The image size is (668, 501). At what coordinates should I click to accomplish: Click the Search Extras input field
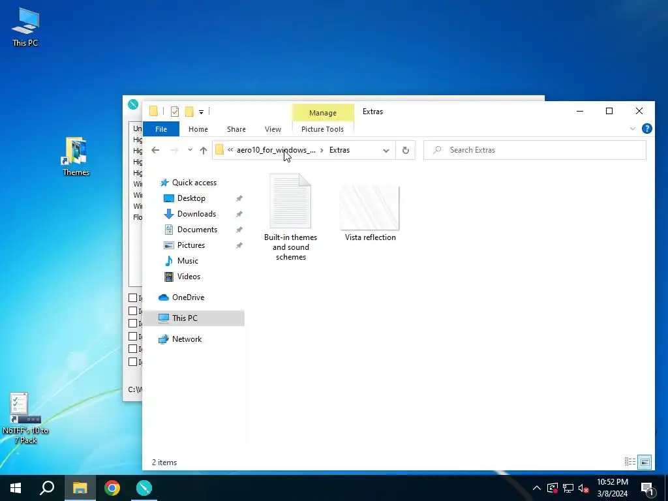[x=535, y=150]
